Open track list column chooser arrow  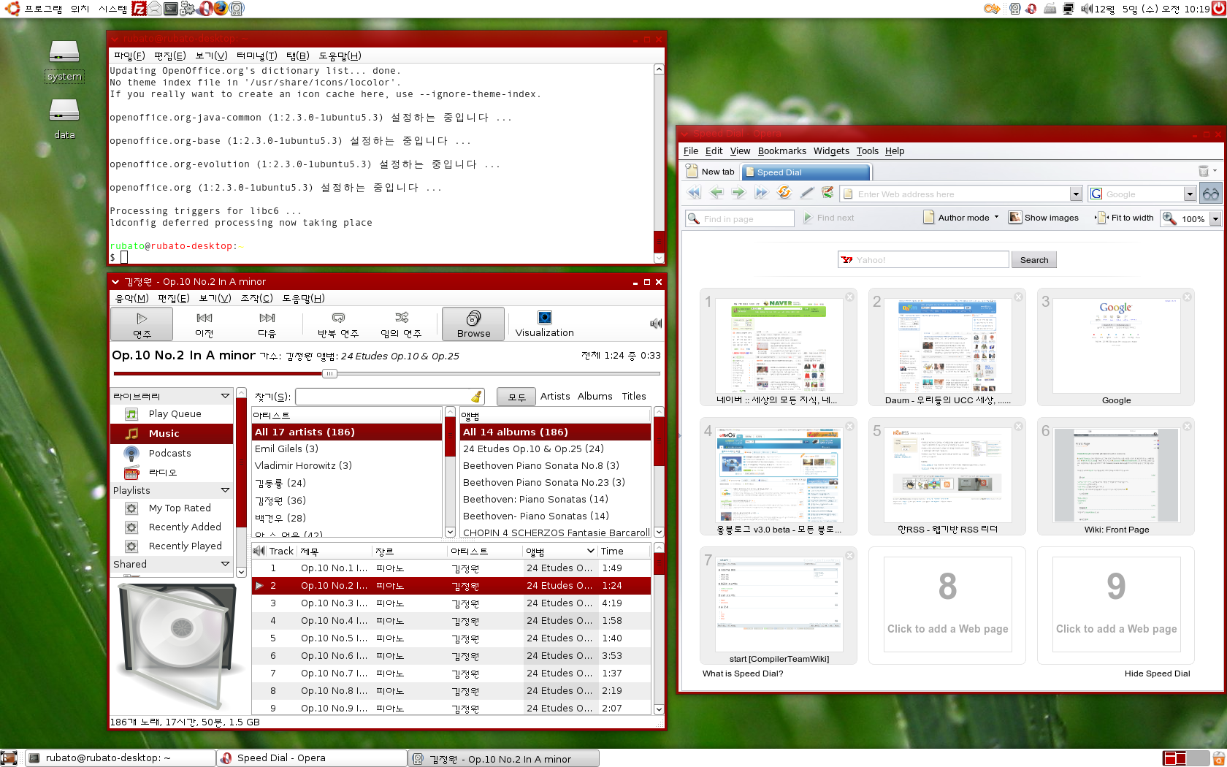590,551
